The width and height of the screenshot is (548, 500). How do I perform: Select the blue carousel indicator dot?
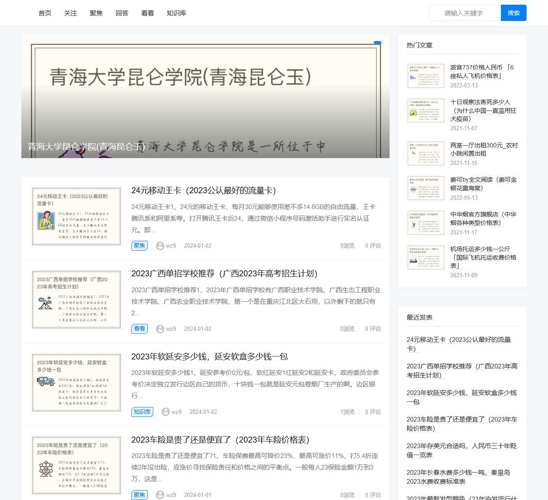click(x=378, y=42)
